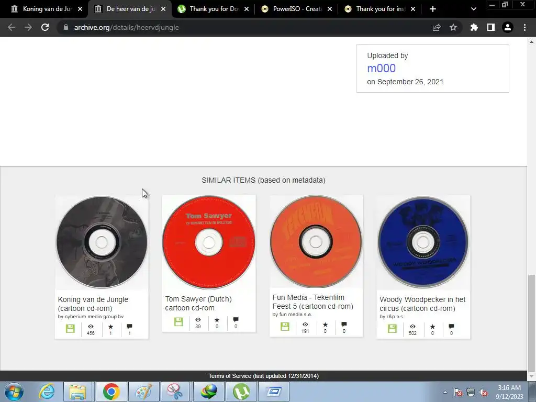
Task: Expand the tab search dropdown arrow
Action: (473, 9)
